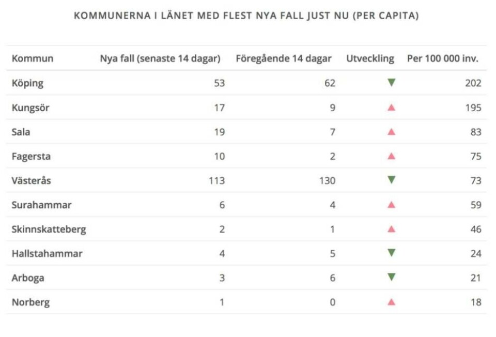496x337 pixels.
Task: Click the green down arrow for Västerås
Action: 391,180
